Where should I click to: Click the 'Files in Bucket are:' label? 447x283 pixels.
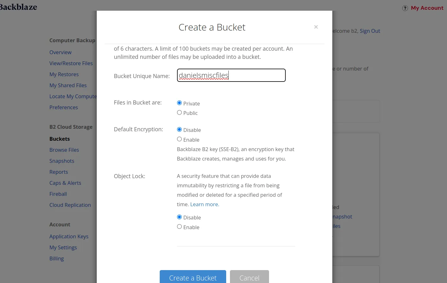coord(138,103)
